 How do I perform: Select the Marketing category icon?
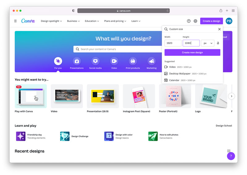(x=152, y=61)
